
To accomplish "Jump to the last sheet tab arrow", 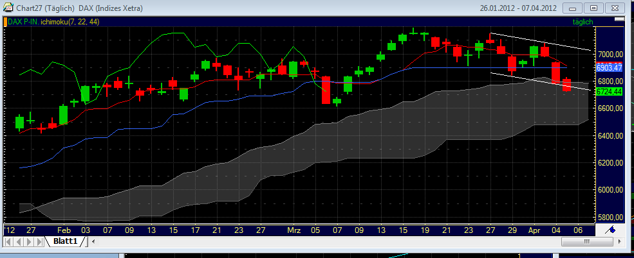I will (x=39, y=242).
